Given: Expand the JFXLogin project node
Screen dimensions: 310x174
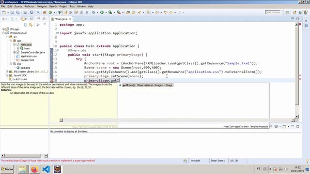Looking at the screenshot, I should coord(3,29).
